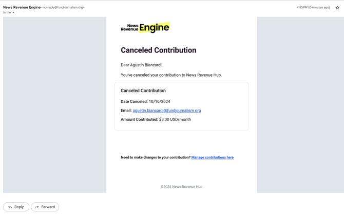Click the Reply button
This screenshot has width=344, height=215.
click(16, 207)
